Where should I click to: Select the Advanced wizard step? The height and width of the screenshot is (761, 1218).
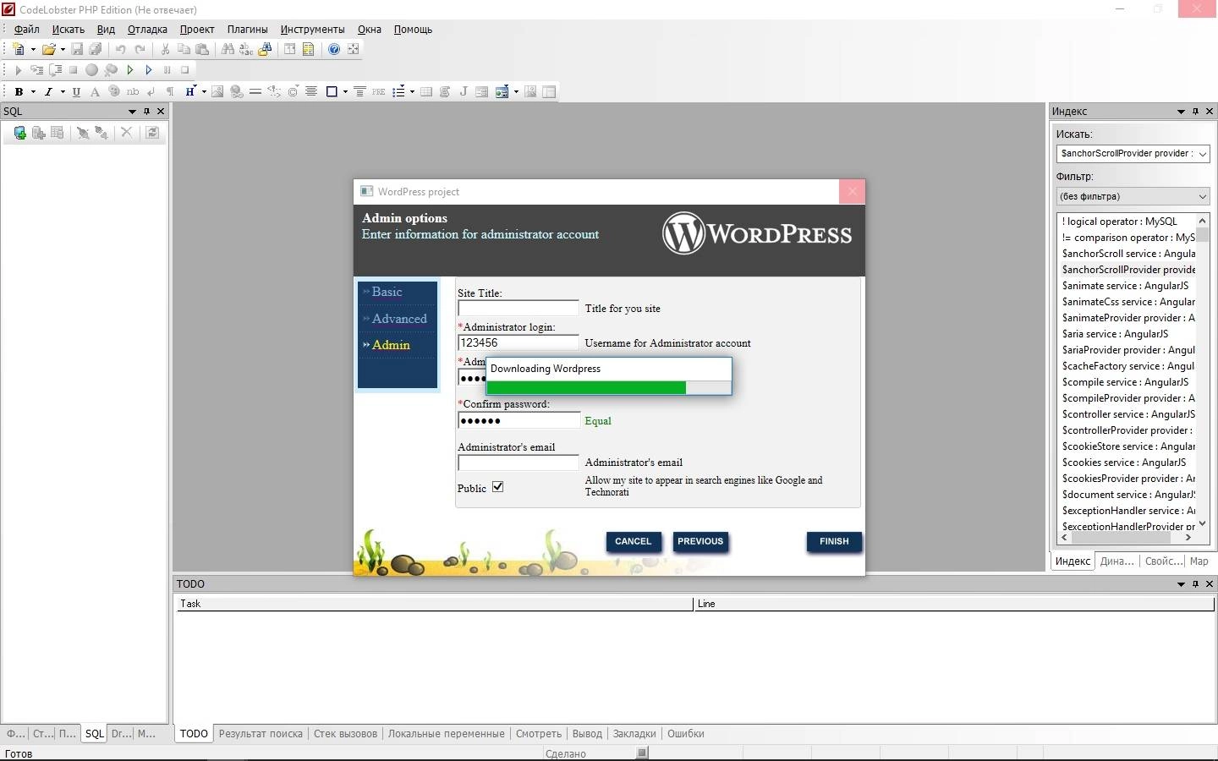(399, 319)
